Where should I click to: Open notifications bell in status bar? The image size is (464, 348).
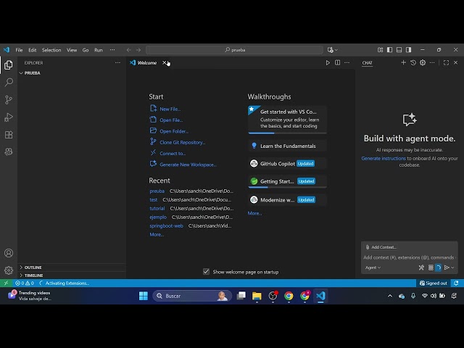(x=456, y=283)
